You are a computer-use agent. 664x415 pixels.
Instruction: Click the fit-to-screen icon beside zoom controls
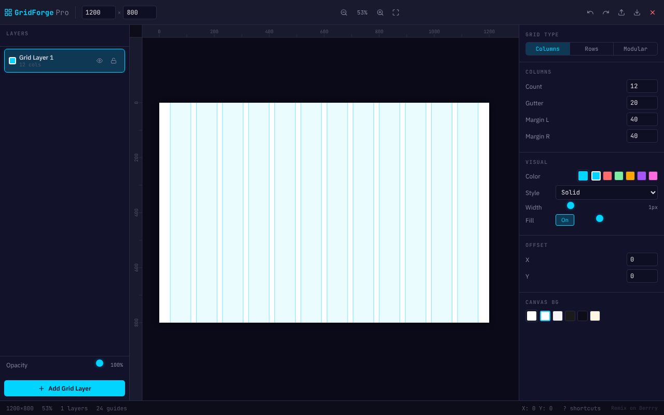396,12
